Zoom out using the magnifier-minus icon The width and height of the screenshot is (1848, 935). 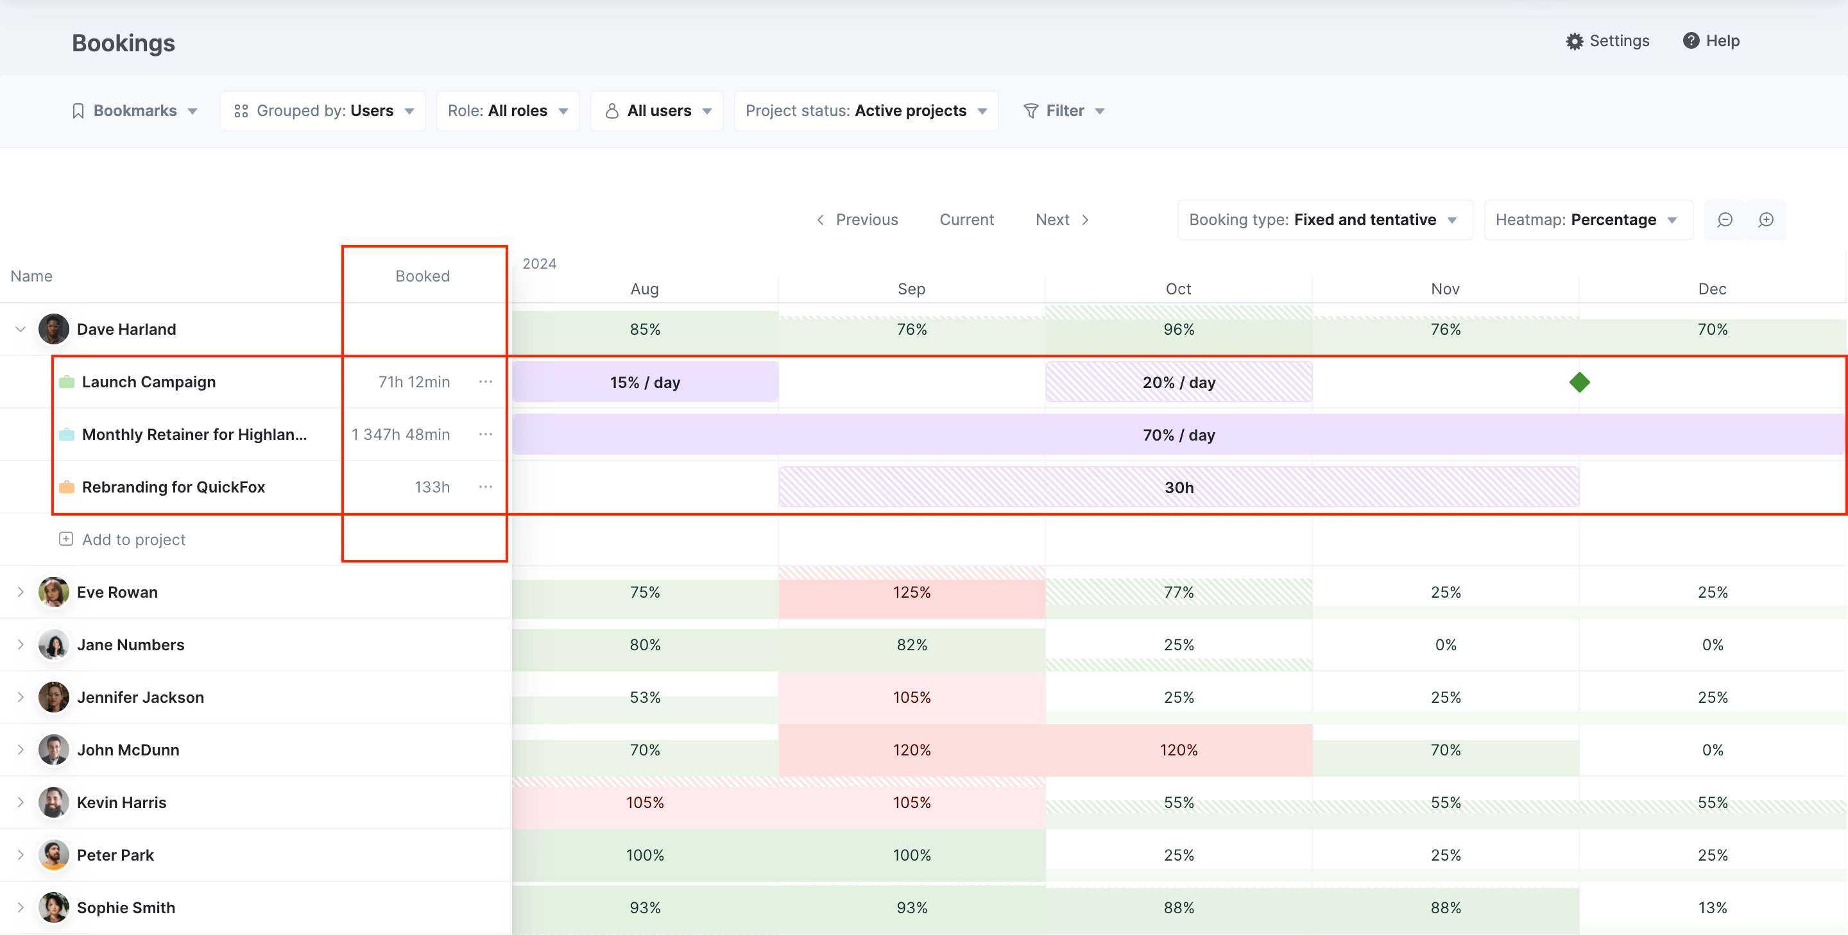click(1725, 220)
